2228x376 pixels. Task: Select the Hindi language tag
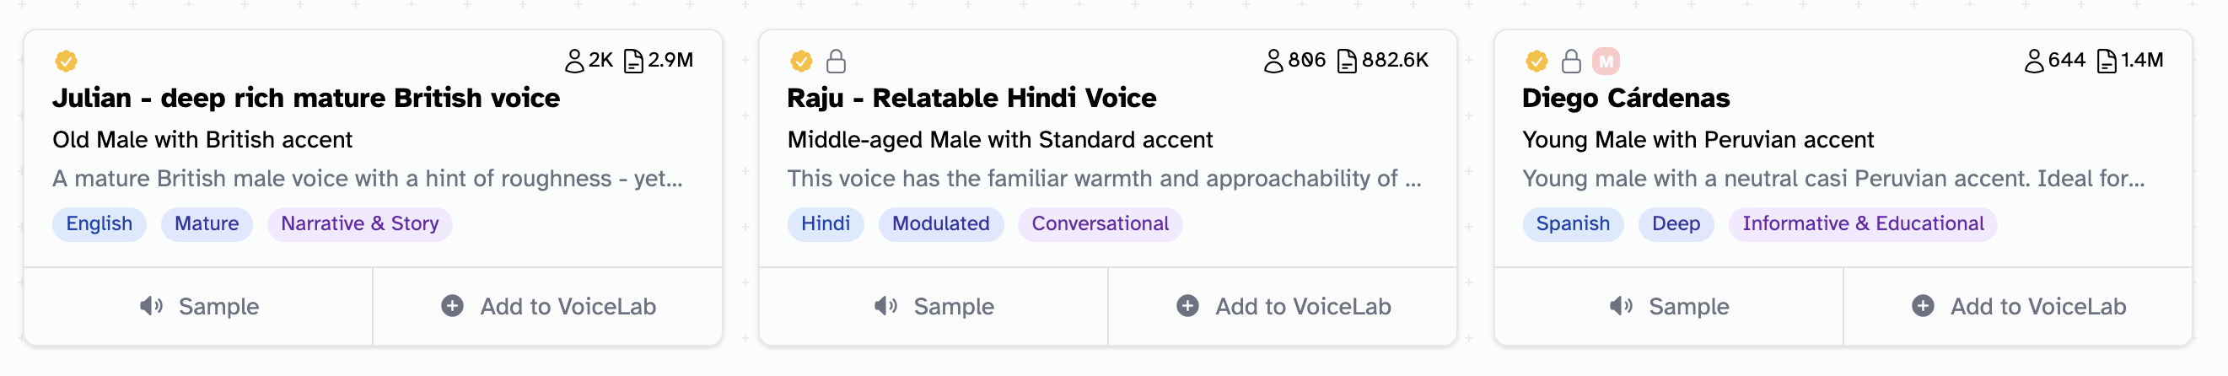[x=825, y=224]
